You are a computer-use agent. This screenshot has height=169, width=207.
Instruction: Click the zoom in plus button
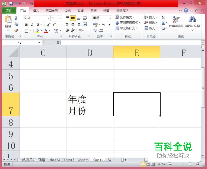(198, 164)
